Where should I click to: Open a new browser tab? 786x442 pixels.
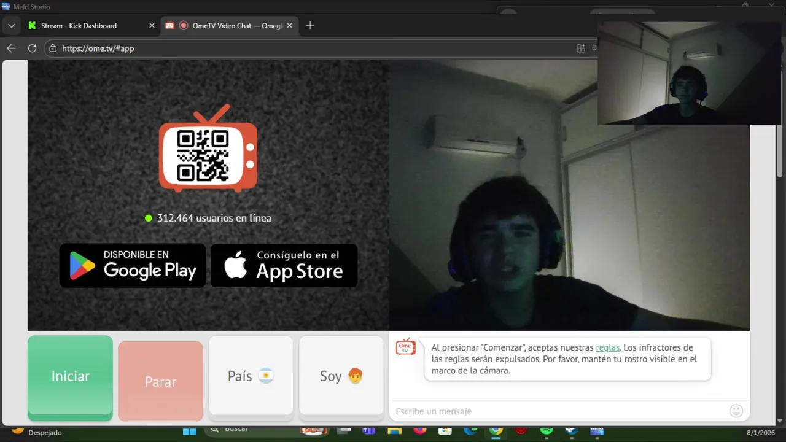310,26
